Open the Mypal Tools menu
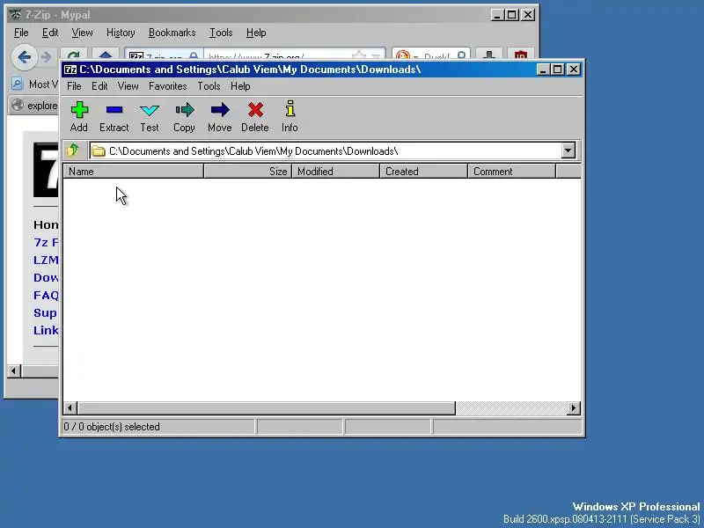 point(221,33)
